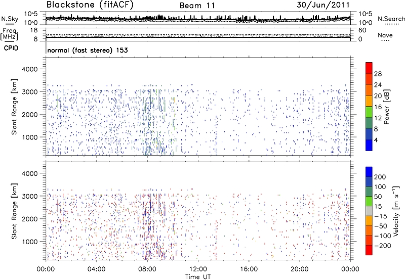Click "Slant Range [km]" label of power panel
Image resolution: width=405 pixels, height=280 pixels.
pyautogui.click(x=14, y=107)
